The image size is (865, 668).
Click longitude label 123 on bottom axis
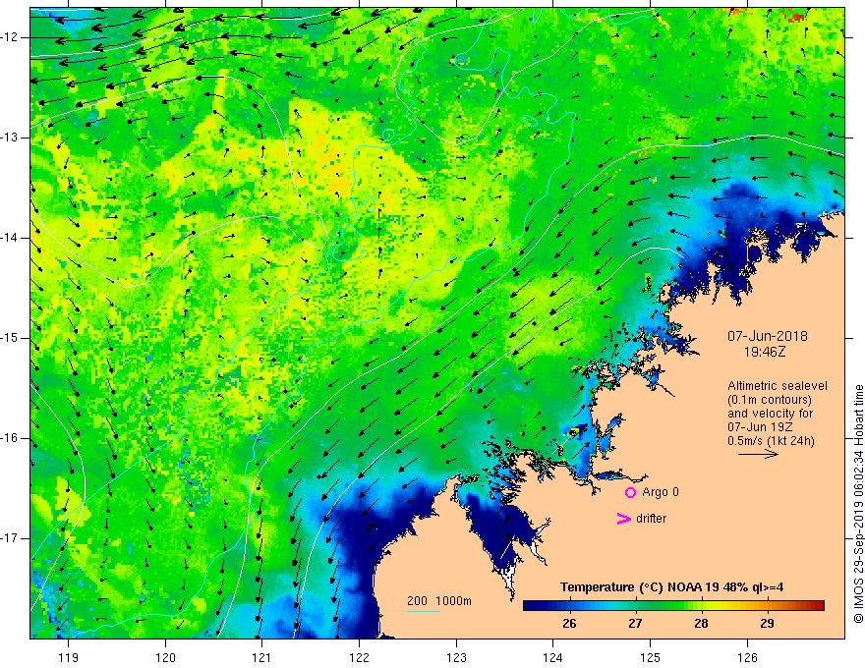point(456,657)
